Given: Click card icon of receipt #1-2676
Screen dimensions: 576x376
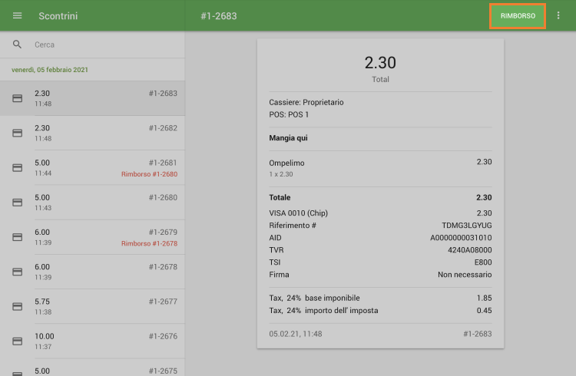Looking at the screenshot, I should (17, 341).
